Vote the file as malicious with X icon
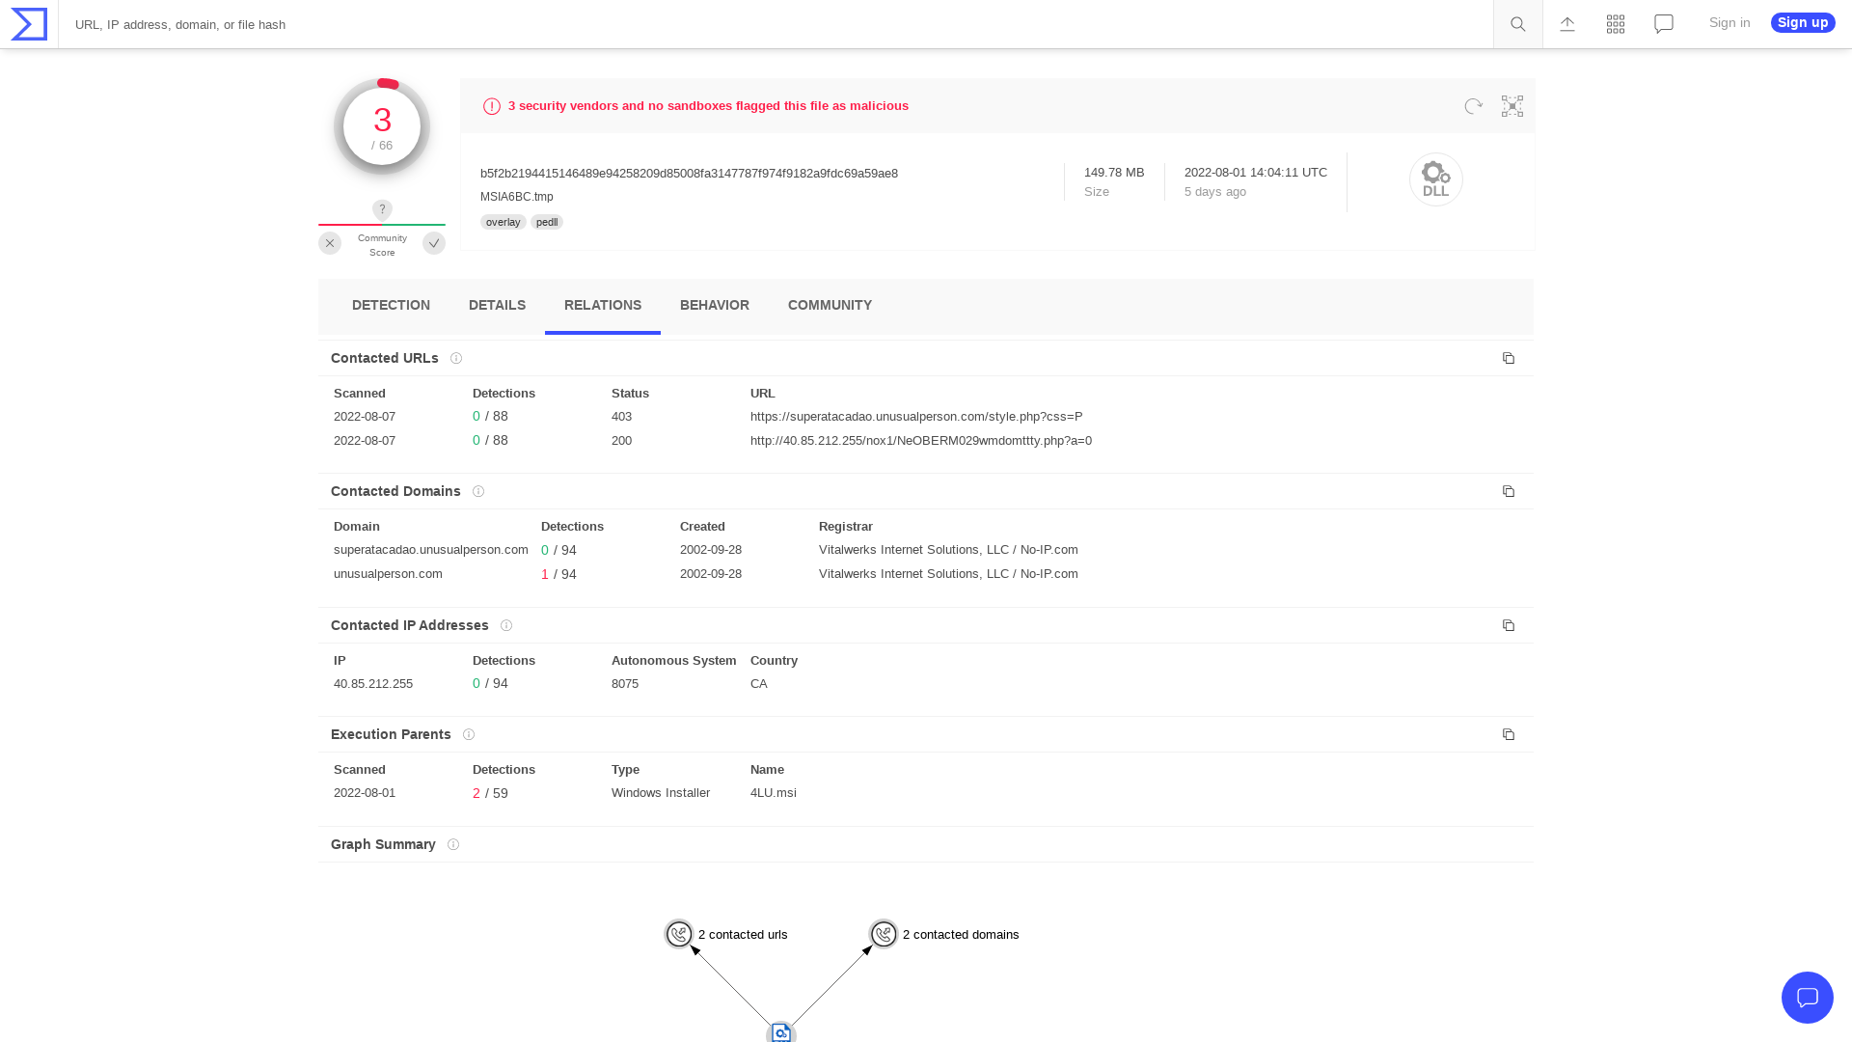 click(x=329, y=243)
